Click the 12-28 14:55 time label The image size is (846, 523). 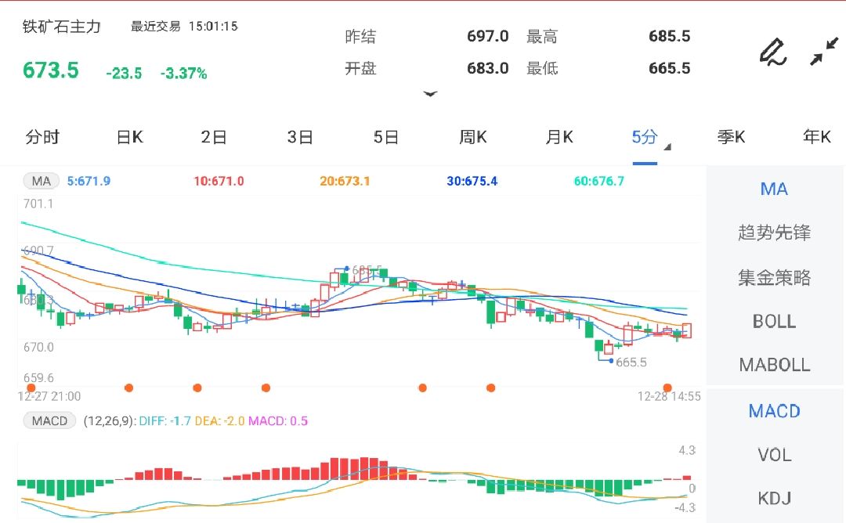coord(669,397)
